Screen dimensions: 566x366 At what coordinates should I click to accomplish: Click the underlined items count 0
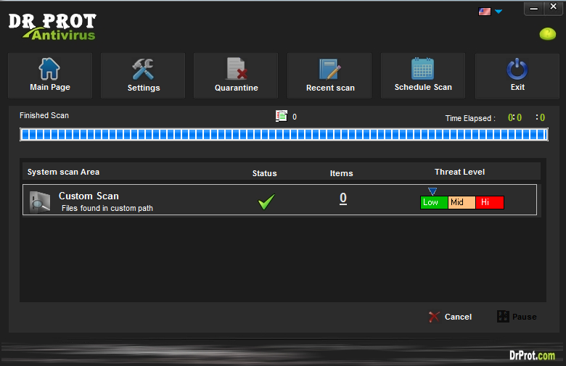(343, 199)
